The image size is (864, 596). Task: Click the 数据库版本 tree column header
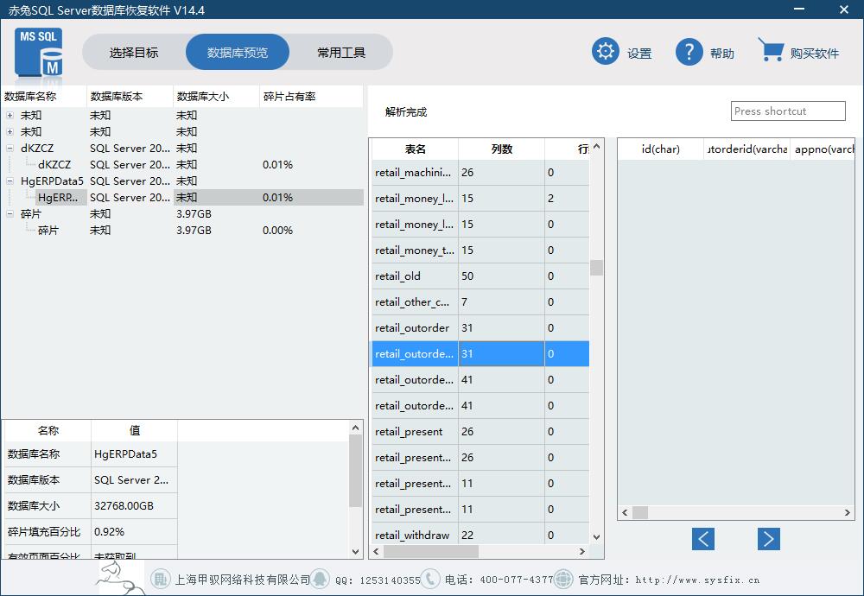pos(130,97)
